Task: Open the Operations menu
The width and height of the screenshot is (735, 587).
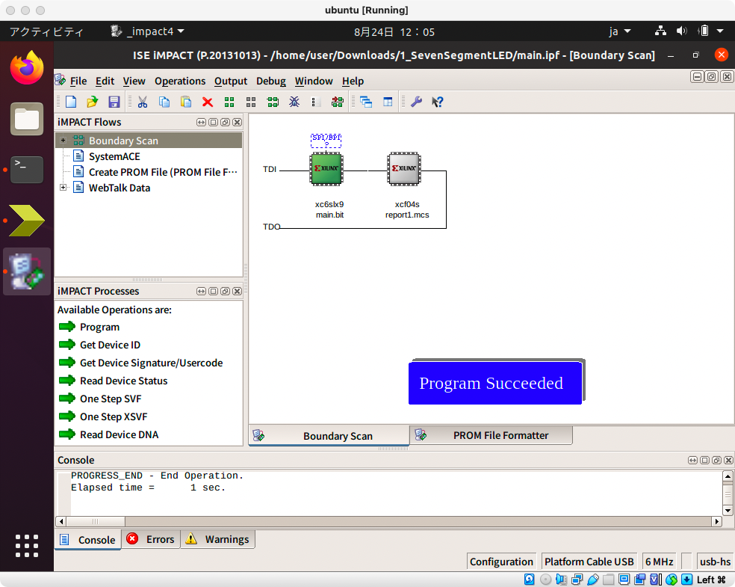Action: coord(180,81)
